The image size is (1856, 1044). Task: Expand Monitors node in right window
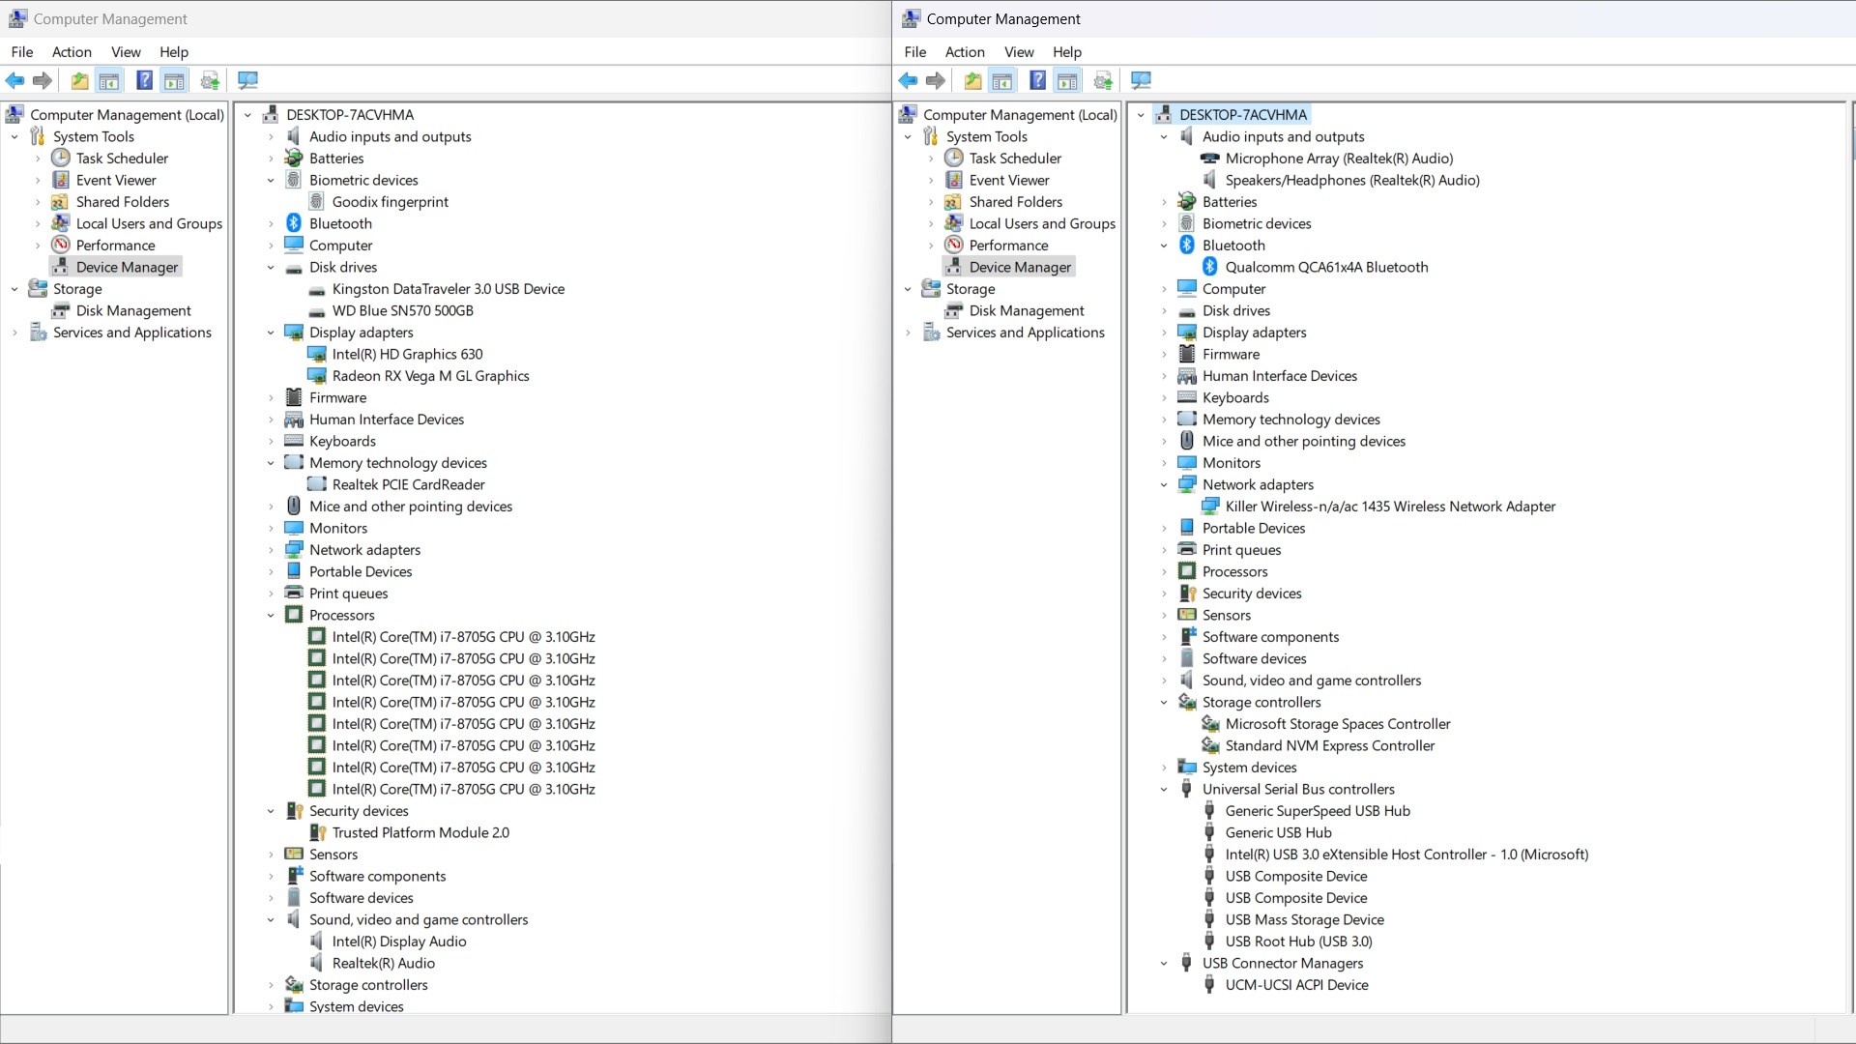tap(1164, 463)
